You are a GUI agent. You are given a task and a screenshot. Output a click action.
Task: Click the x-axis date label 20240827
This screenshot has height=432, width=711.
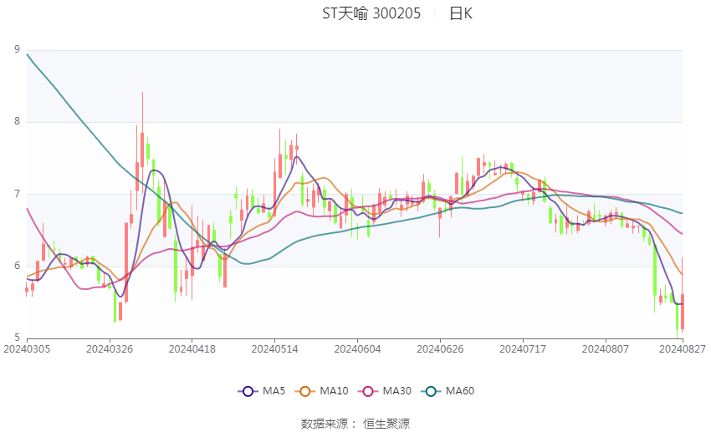[683, 349]
